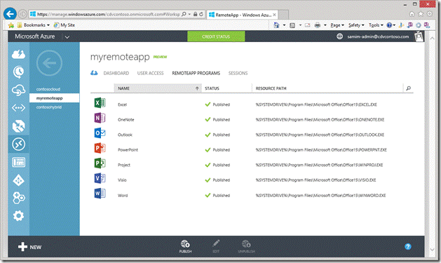Image resolution: width=441 pixels, height=263 pixels.
Task: Expand the Print icon dropdown arrow
Action: [x=325, y=25]
